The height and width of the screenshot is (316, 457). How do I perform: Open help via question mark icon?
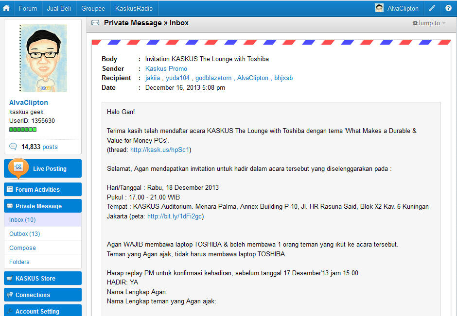point(448,8)
